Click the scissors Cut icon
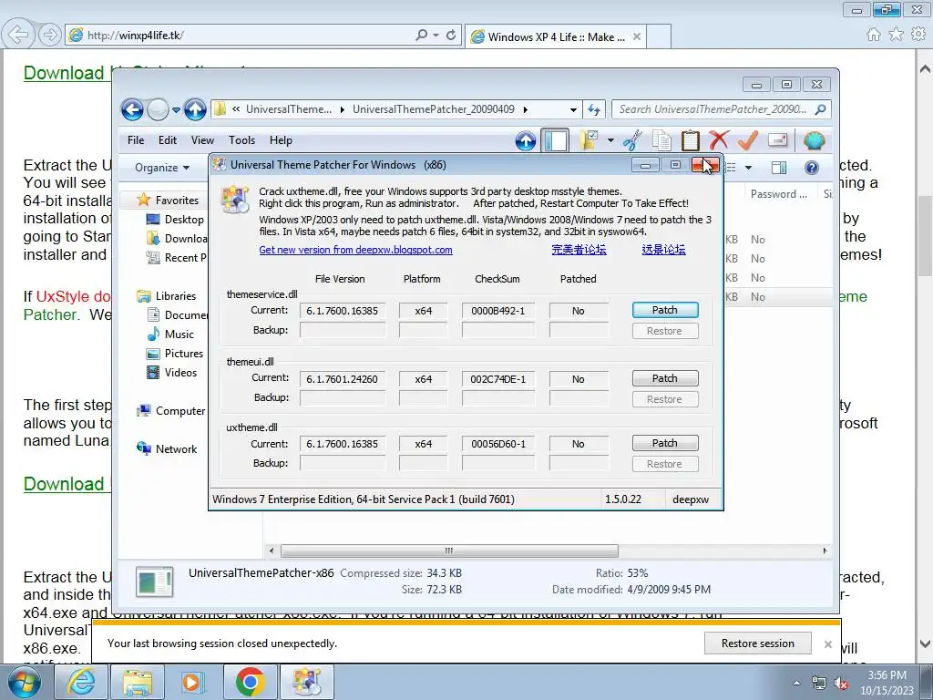 (x=633, y=140)
